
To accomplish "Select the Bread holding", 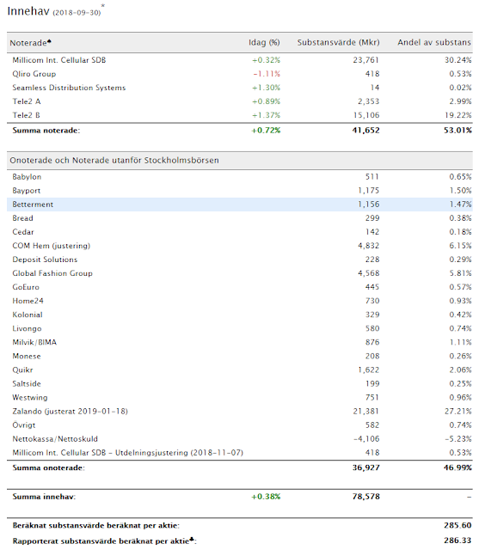I will pos(240,218).
